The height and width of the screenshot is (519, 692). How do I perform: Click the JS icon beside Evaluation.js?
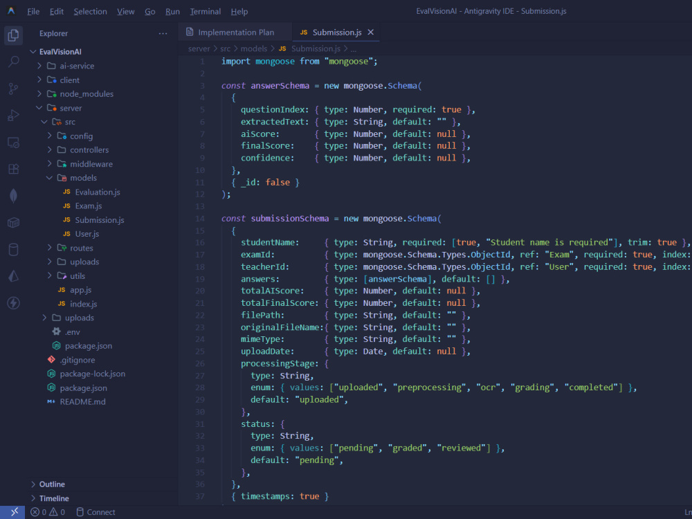tap(66, 192)
